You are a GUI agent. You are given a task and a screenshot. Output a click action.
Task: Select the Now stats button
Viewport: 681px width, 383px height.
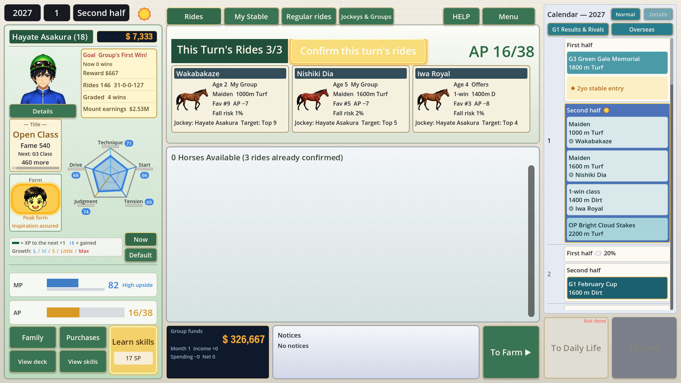tap(141, 239)
